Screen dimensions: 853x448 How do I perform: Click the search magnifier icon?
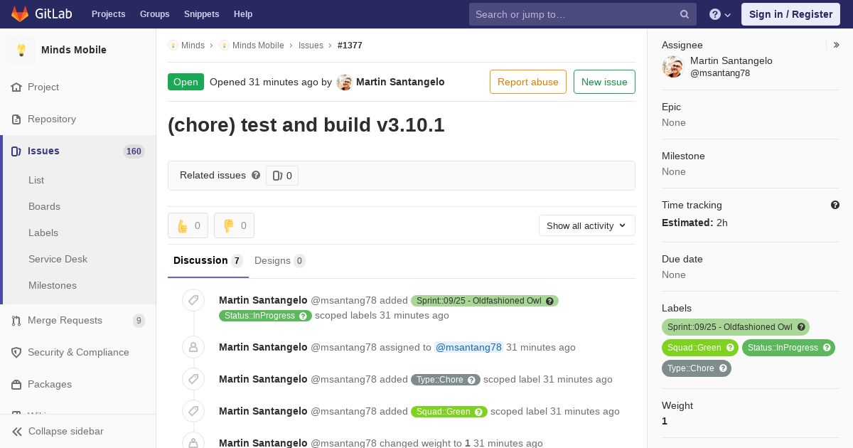tap(685, 14)
